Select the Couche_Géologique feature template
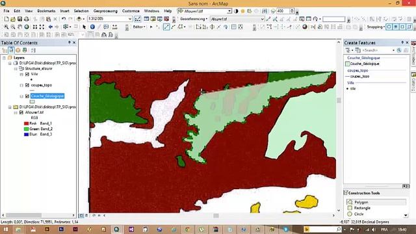 pyautogui.click(x=363, y=64)
